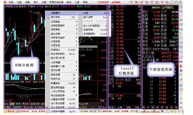Screen dimensions: 193x115
Task: Click the 中小 4614.60 index in status bar
Action: [105, 111]
